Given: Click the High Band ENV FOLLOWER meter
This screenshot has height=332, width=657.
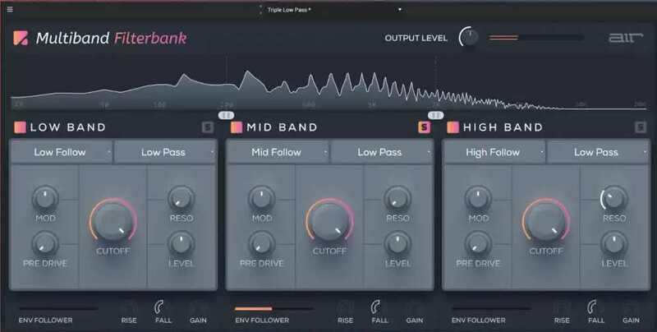Looking at the screenshot, I should pyautogui.click(x=491, y=309).
